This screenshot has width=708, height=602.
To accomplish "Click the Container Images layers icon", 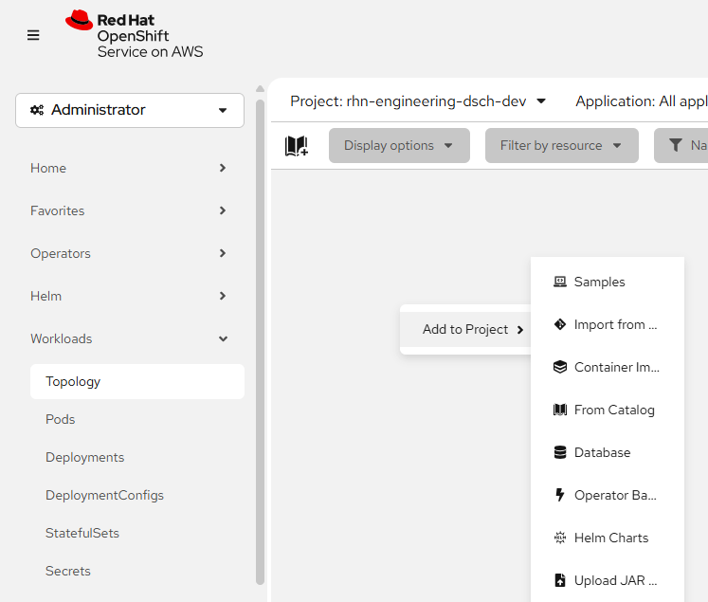I will (560, 367).
